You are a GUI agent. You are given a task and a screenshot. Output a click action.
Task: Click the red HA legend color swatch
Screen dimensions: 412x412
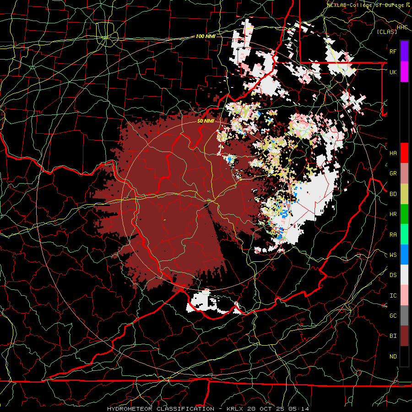[404, 153]
